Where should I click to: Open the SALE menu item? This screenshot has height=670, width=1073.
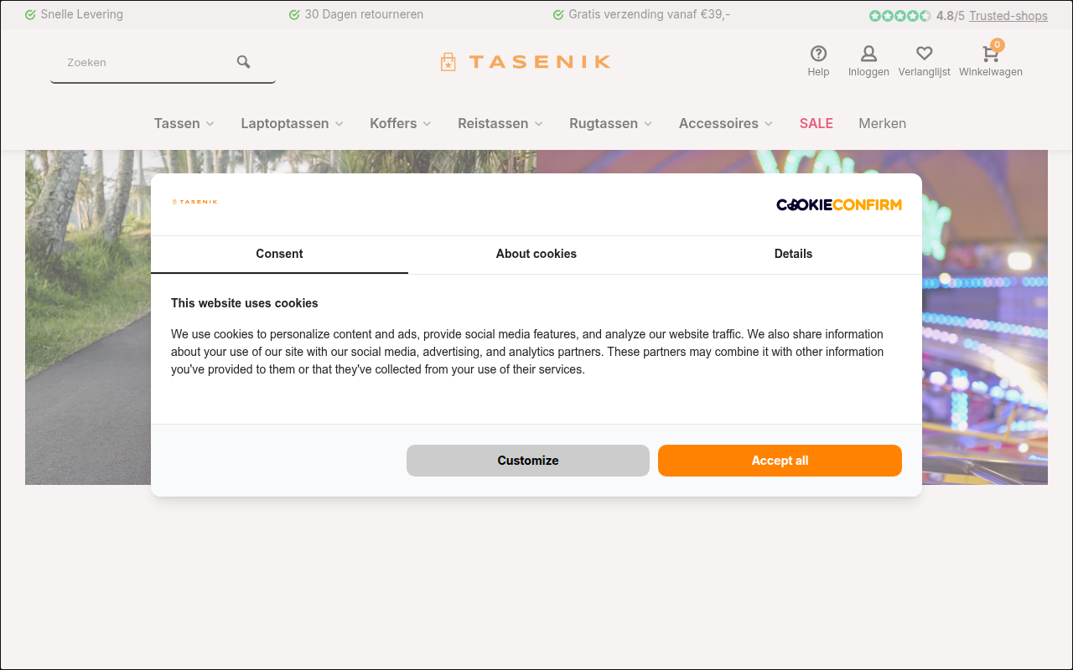tap(816, 123)
